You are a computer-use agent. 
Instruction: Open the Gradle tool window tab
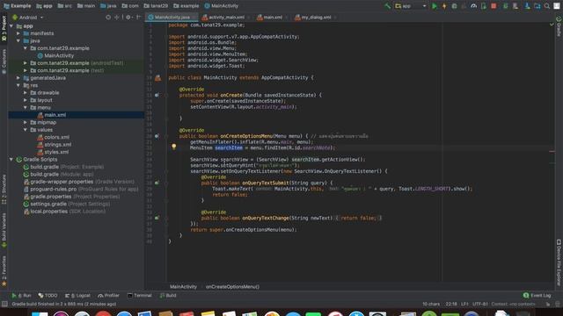559,26
